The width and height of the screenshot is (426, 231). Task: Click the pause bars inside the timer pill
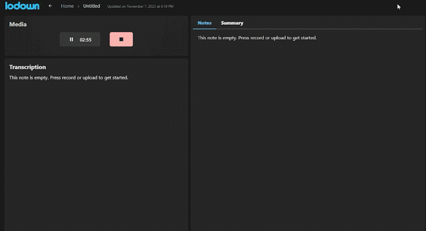tap(71, 39)
